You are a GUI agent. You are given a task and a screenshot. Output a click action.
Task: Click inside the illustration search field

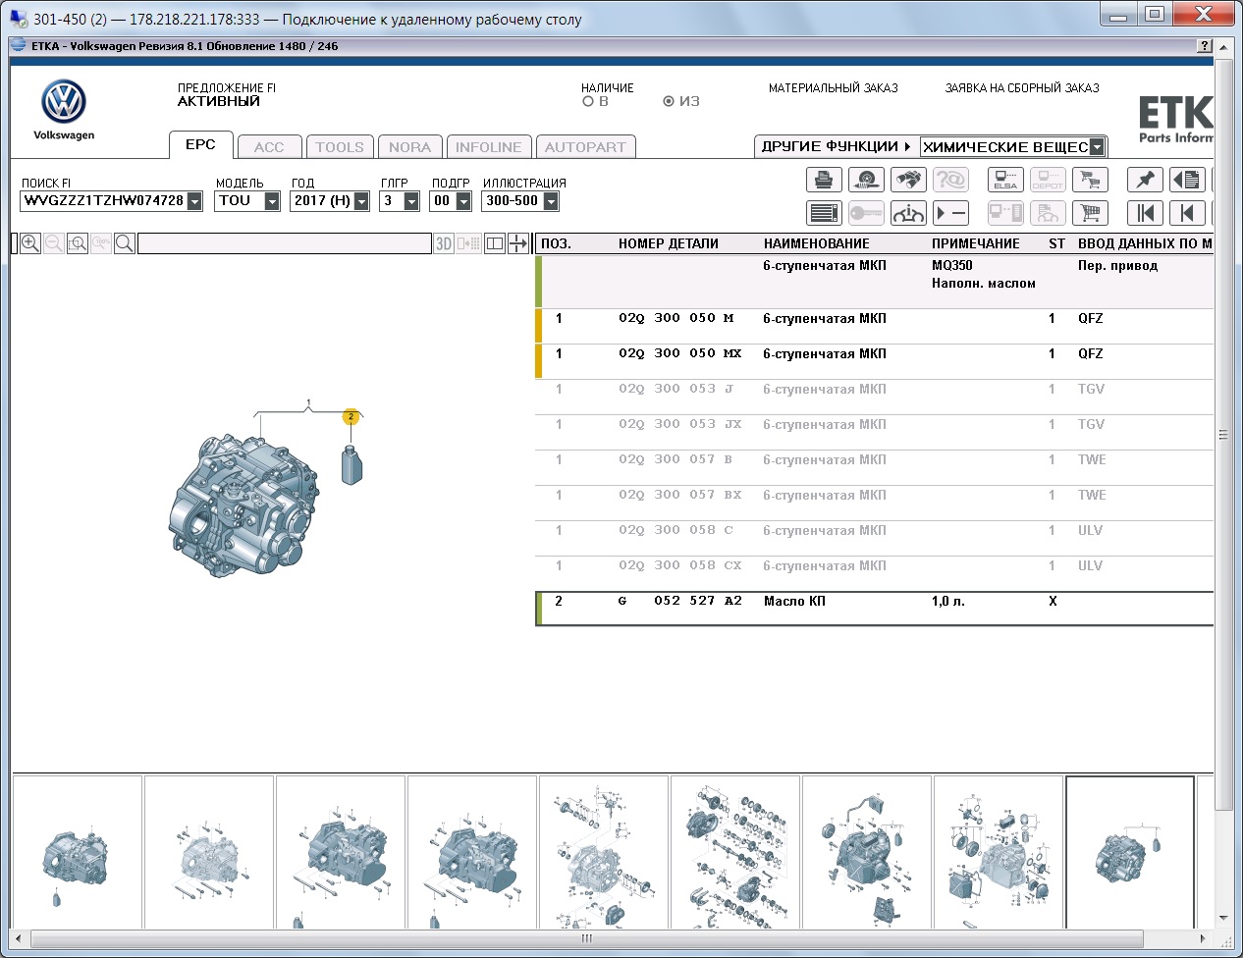[285, 243]
